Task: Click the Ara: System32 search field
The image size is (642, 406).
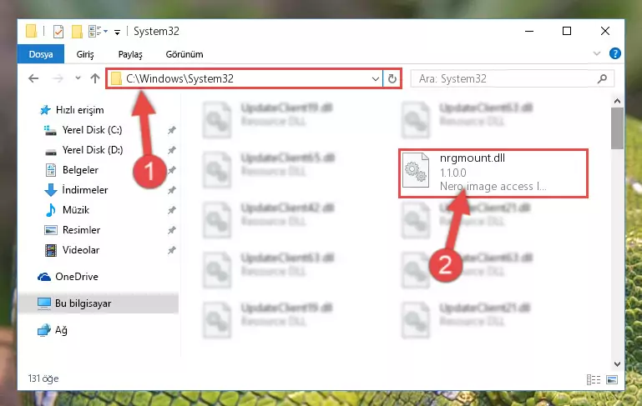Action: click(506, 78)
